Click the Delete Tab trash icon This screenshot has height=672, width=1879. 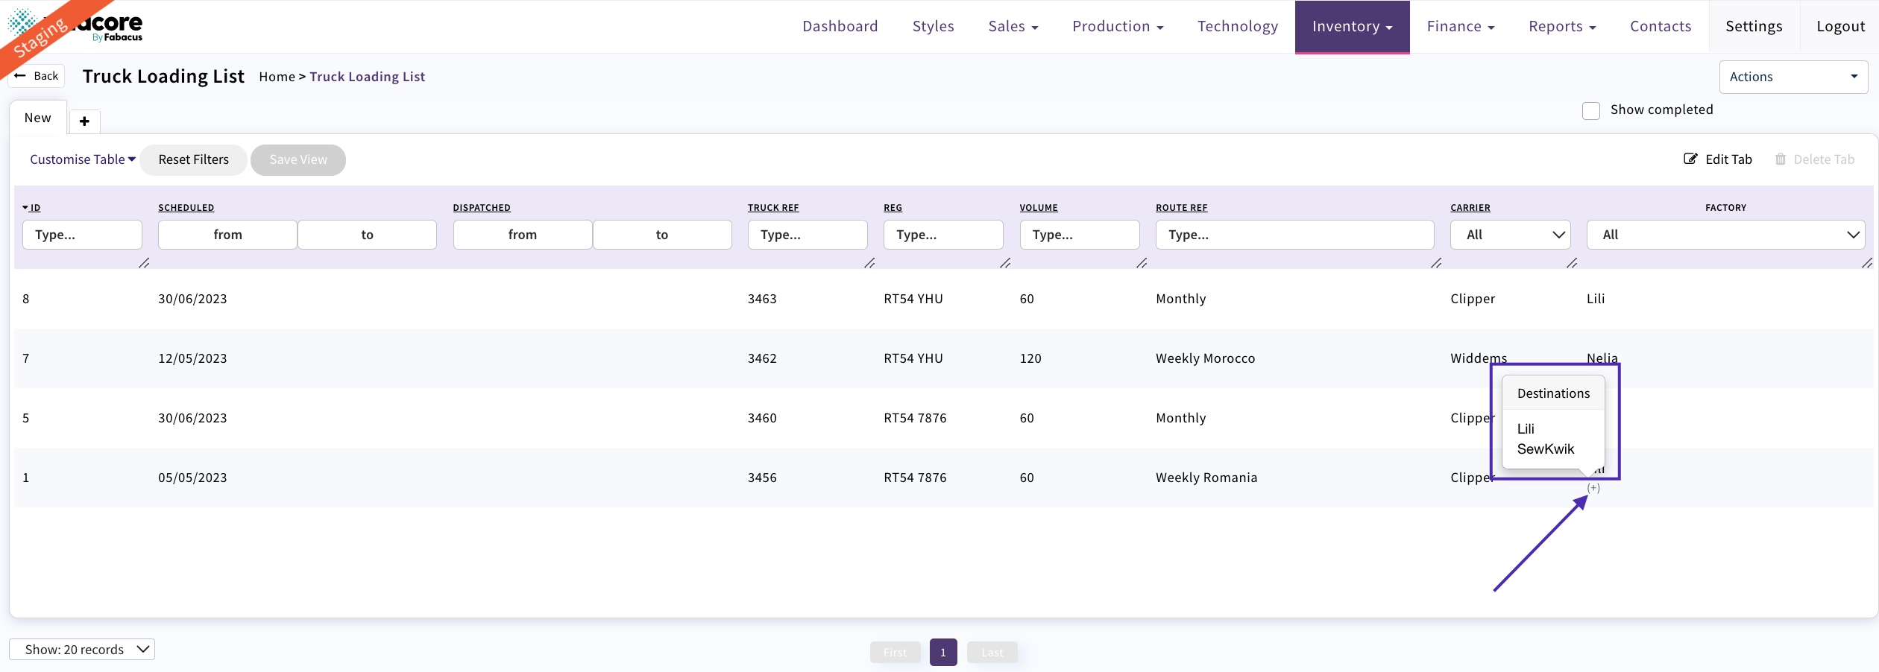(1781, 159)
